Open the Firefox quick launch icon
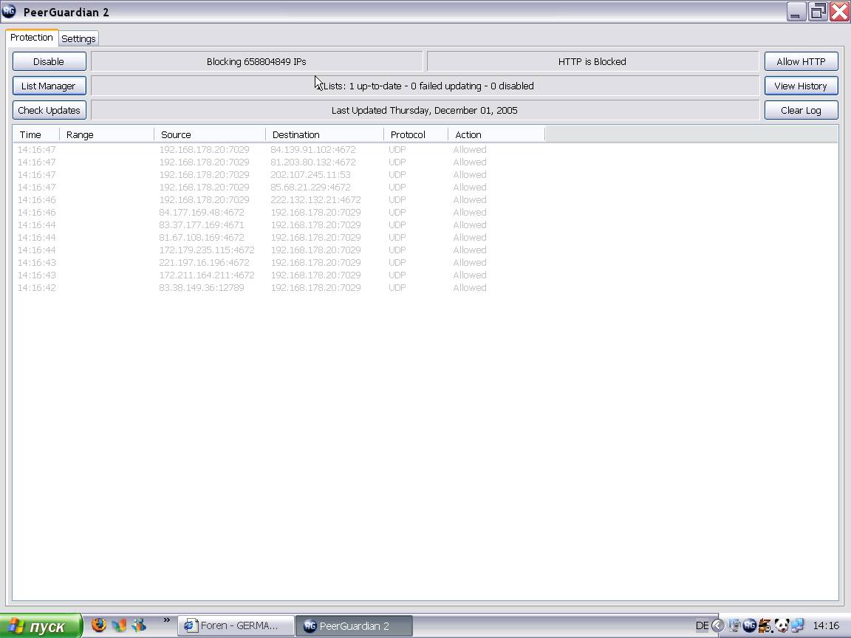This screenshot has width=851, height=638. tap(99, 625)
